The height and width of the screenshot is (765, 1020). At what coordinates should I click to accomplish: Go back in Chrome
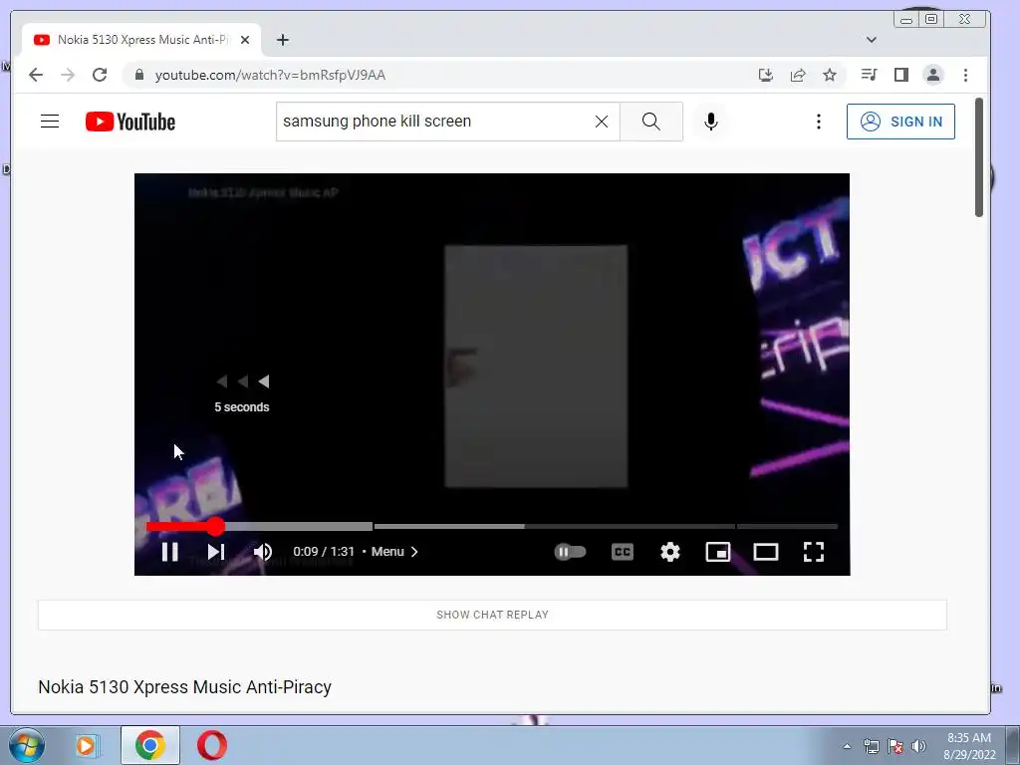pyautogui.click(x=36, y=75)
